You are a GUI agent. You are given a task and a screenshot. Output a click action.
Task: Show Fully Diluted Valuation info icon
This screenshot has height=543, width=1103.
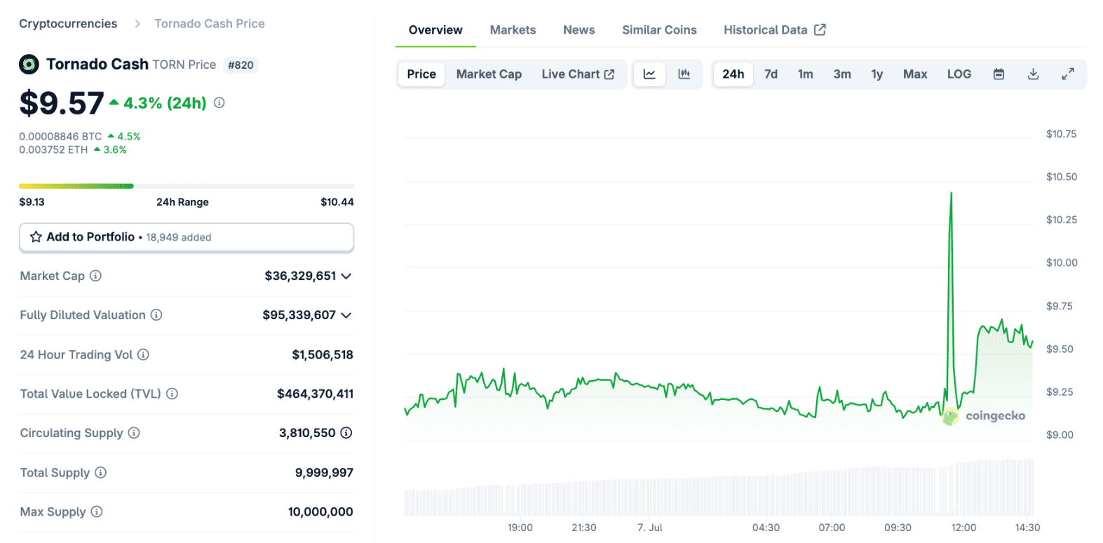click(156, 315)
